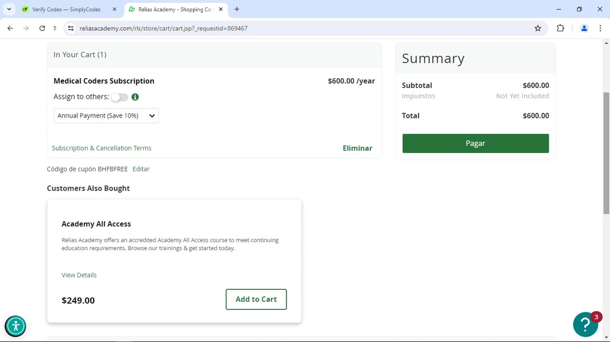Close the Relias Academy Shopping Cart tab
The image size is (610, 342).
coord(221,9)
